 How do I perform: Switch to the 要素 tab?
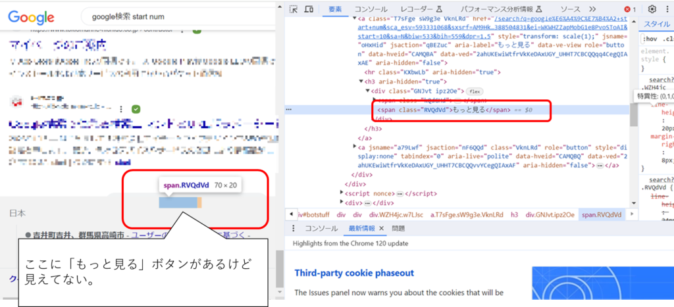[335, 9]
